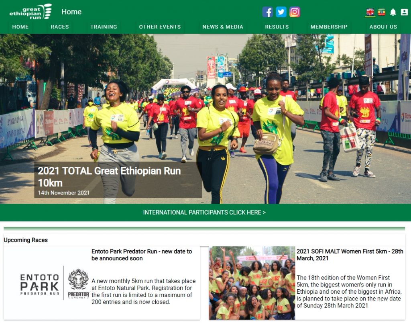Open Entoto Park Predator Run race title

pyautogui.click(x=142, y=255)
